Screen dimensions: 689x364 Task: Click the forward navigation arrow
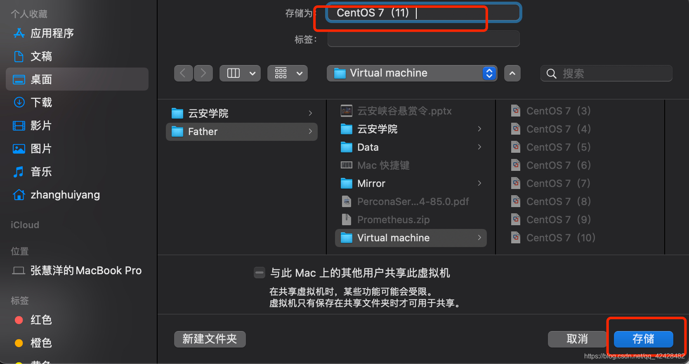tap(203, 73)
